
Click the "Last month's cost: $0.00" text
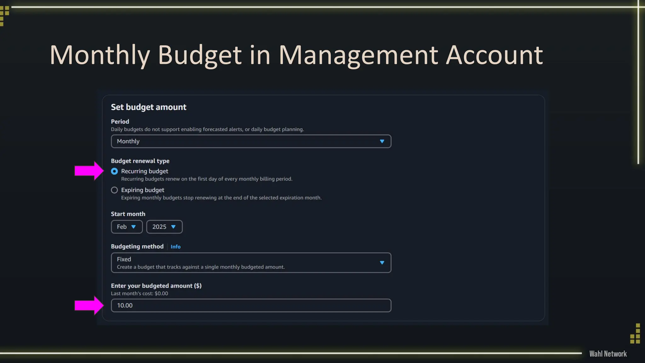pyautogui.click(x=140, y=293)
